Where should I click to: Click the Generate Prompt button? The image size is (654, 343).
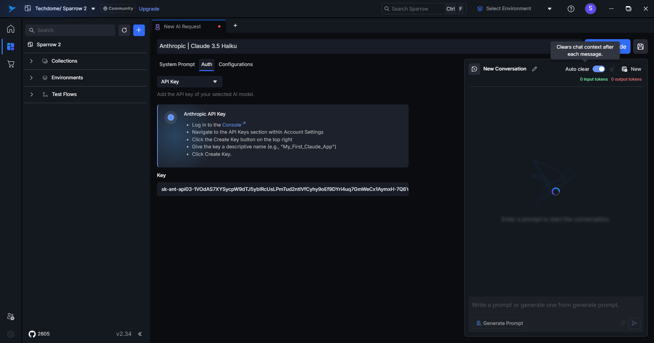pos(499,323)
